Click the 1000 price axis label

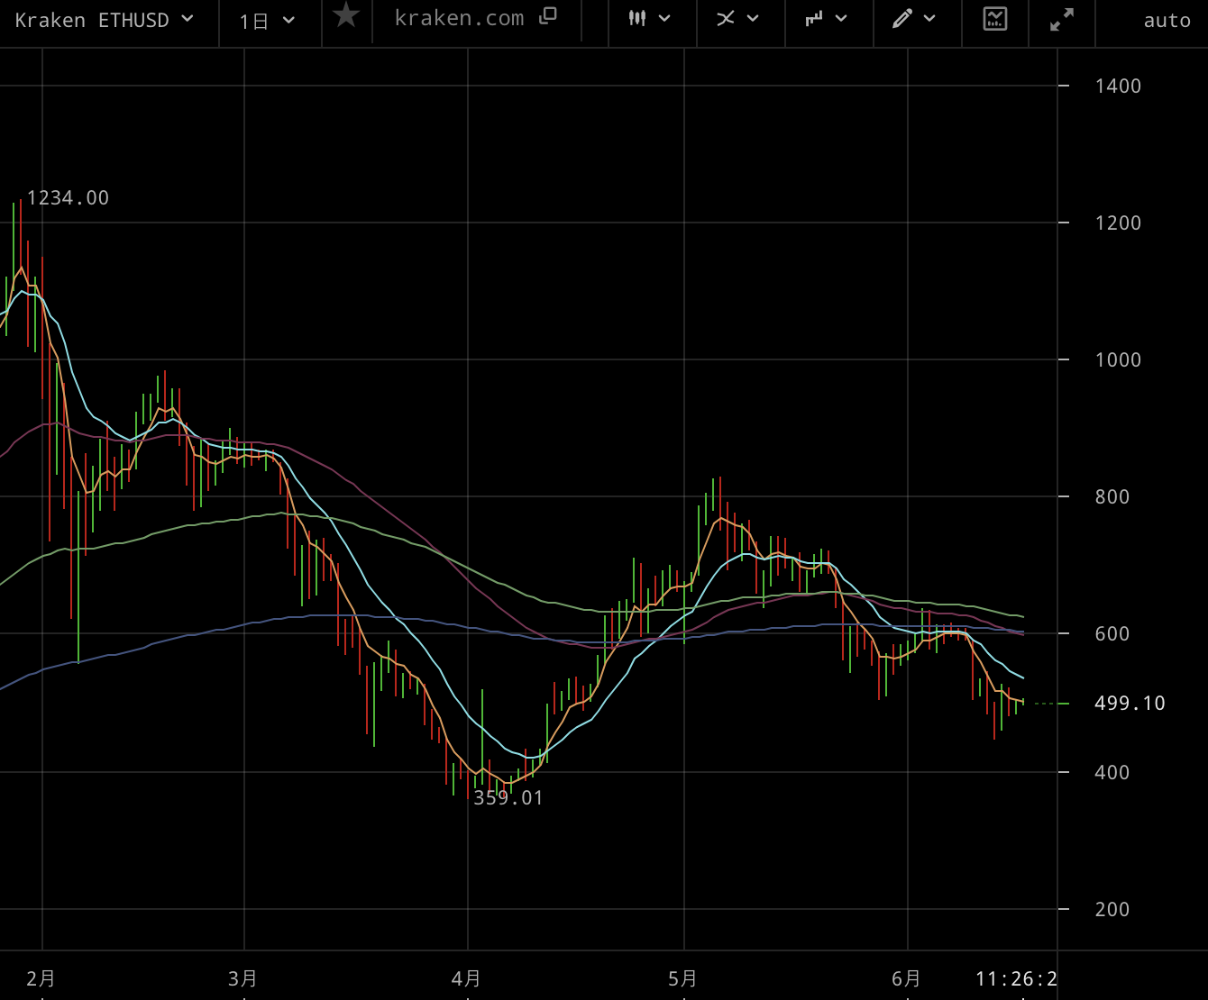(x=1118, y=359)
